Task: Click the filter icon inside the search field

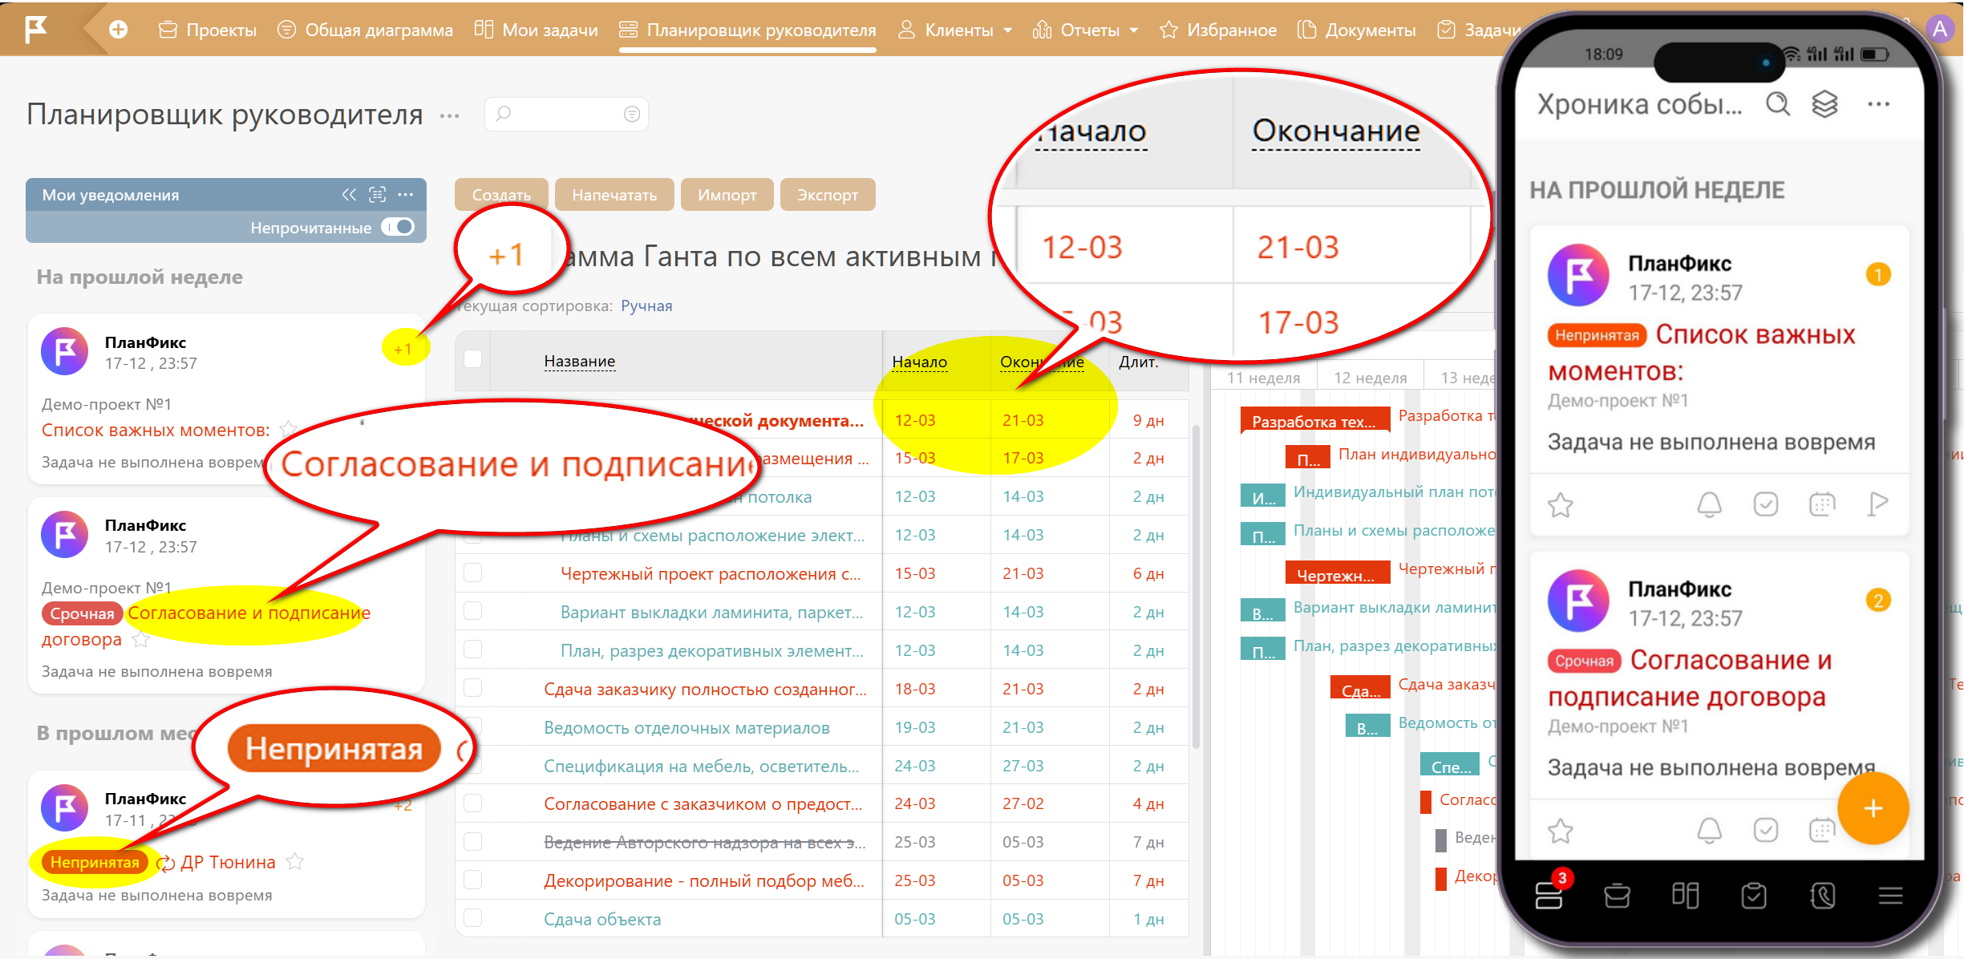Action: pos(632,115)
